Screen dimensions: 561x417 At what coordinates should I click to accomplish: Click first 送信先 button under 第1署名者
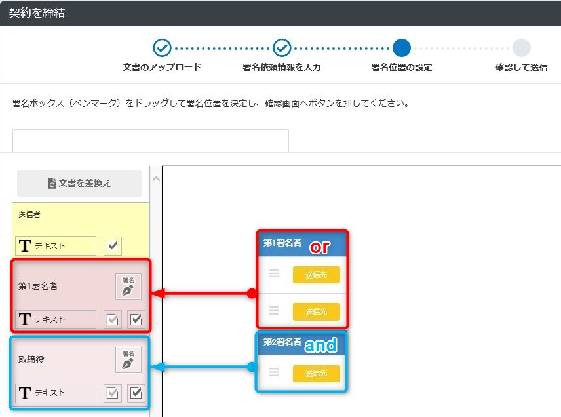(x=316, y=275)
